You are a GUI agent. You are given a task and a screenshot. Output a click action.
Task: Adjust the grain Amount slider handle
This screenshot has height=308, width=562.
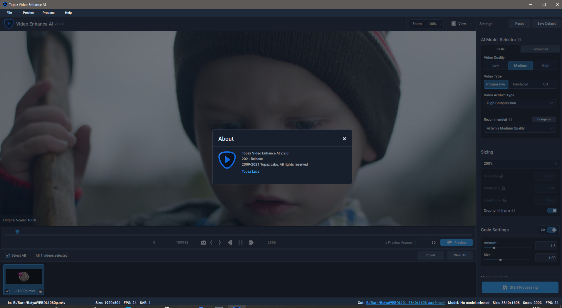[x=494, y=248]
